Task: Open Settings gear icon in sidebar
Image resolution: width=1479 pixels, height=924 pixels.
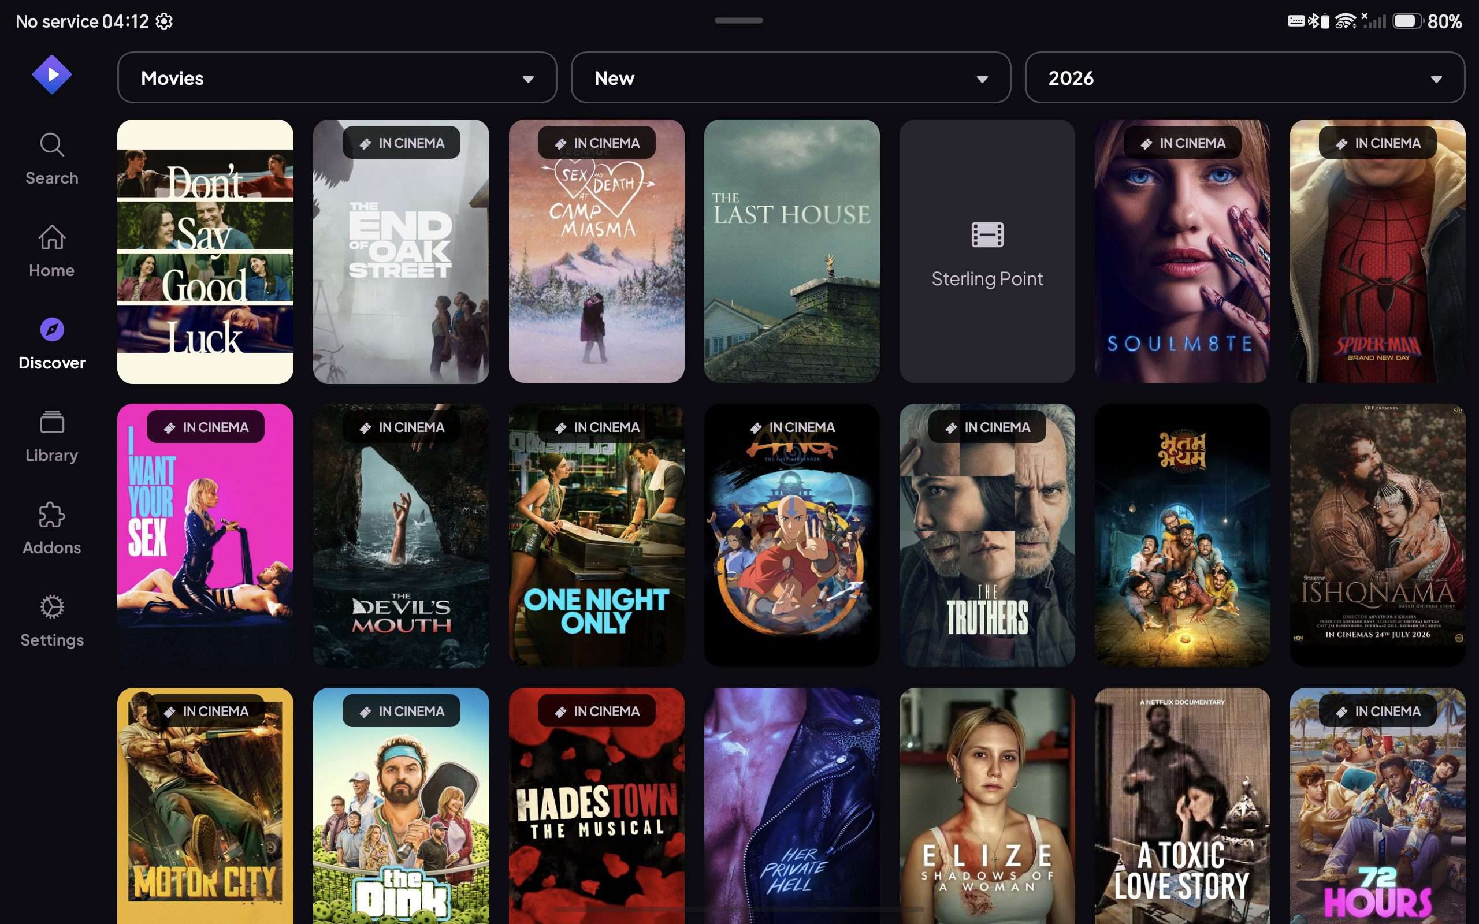Action: (52, 607)
